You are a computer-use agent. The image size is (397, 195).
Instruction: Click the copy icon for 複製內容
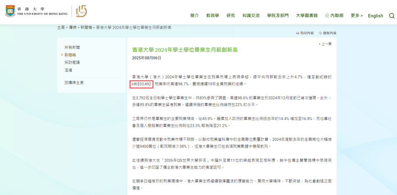pyautogui.click(x=320, y=33)
